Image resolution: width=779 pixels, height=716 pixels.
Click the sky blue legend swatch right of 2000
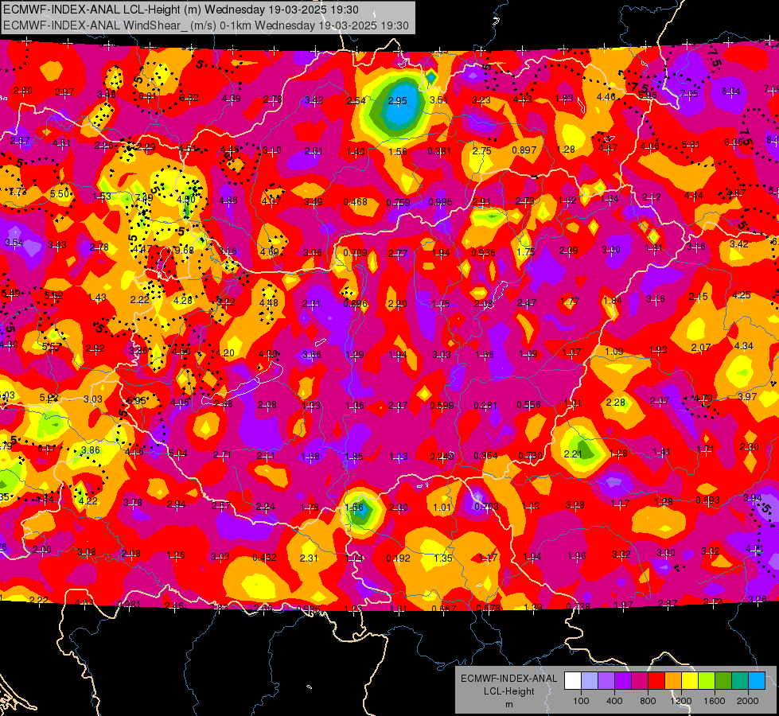tap(756, 681)
